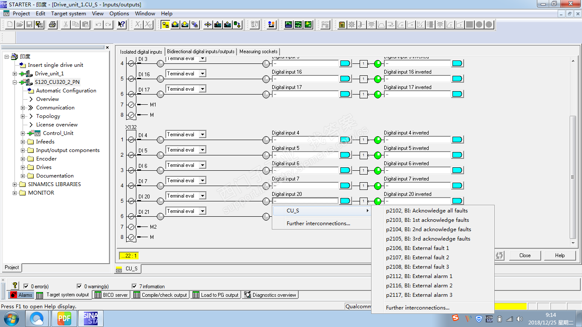Open the Terminal eval dropdown for DI 5
The height and width of the screenshot is (327, 582).
202,150
